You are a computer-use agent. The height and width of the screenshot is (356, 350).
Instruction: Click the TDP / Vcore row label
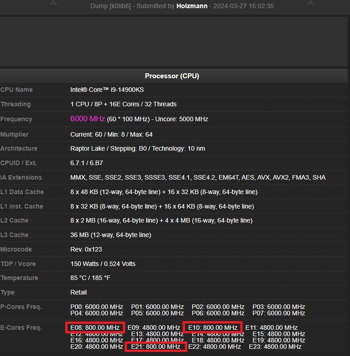pos(18,264)
